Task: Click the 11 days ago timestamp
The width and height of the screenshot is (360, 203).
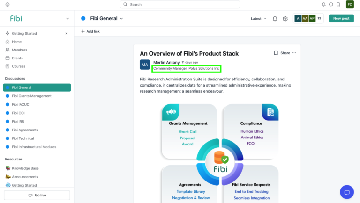Action: (190, 62)
